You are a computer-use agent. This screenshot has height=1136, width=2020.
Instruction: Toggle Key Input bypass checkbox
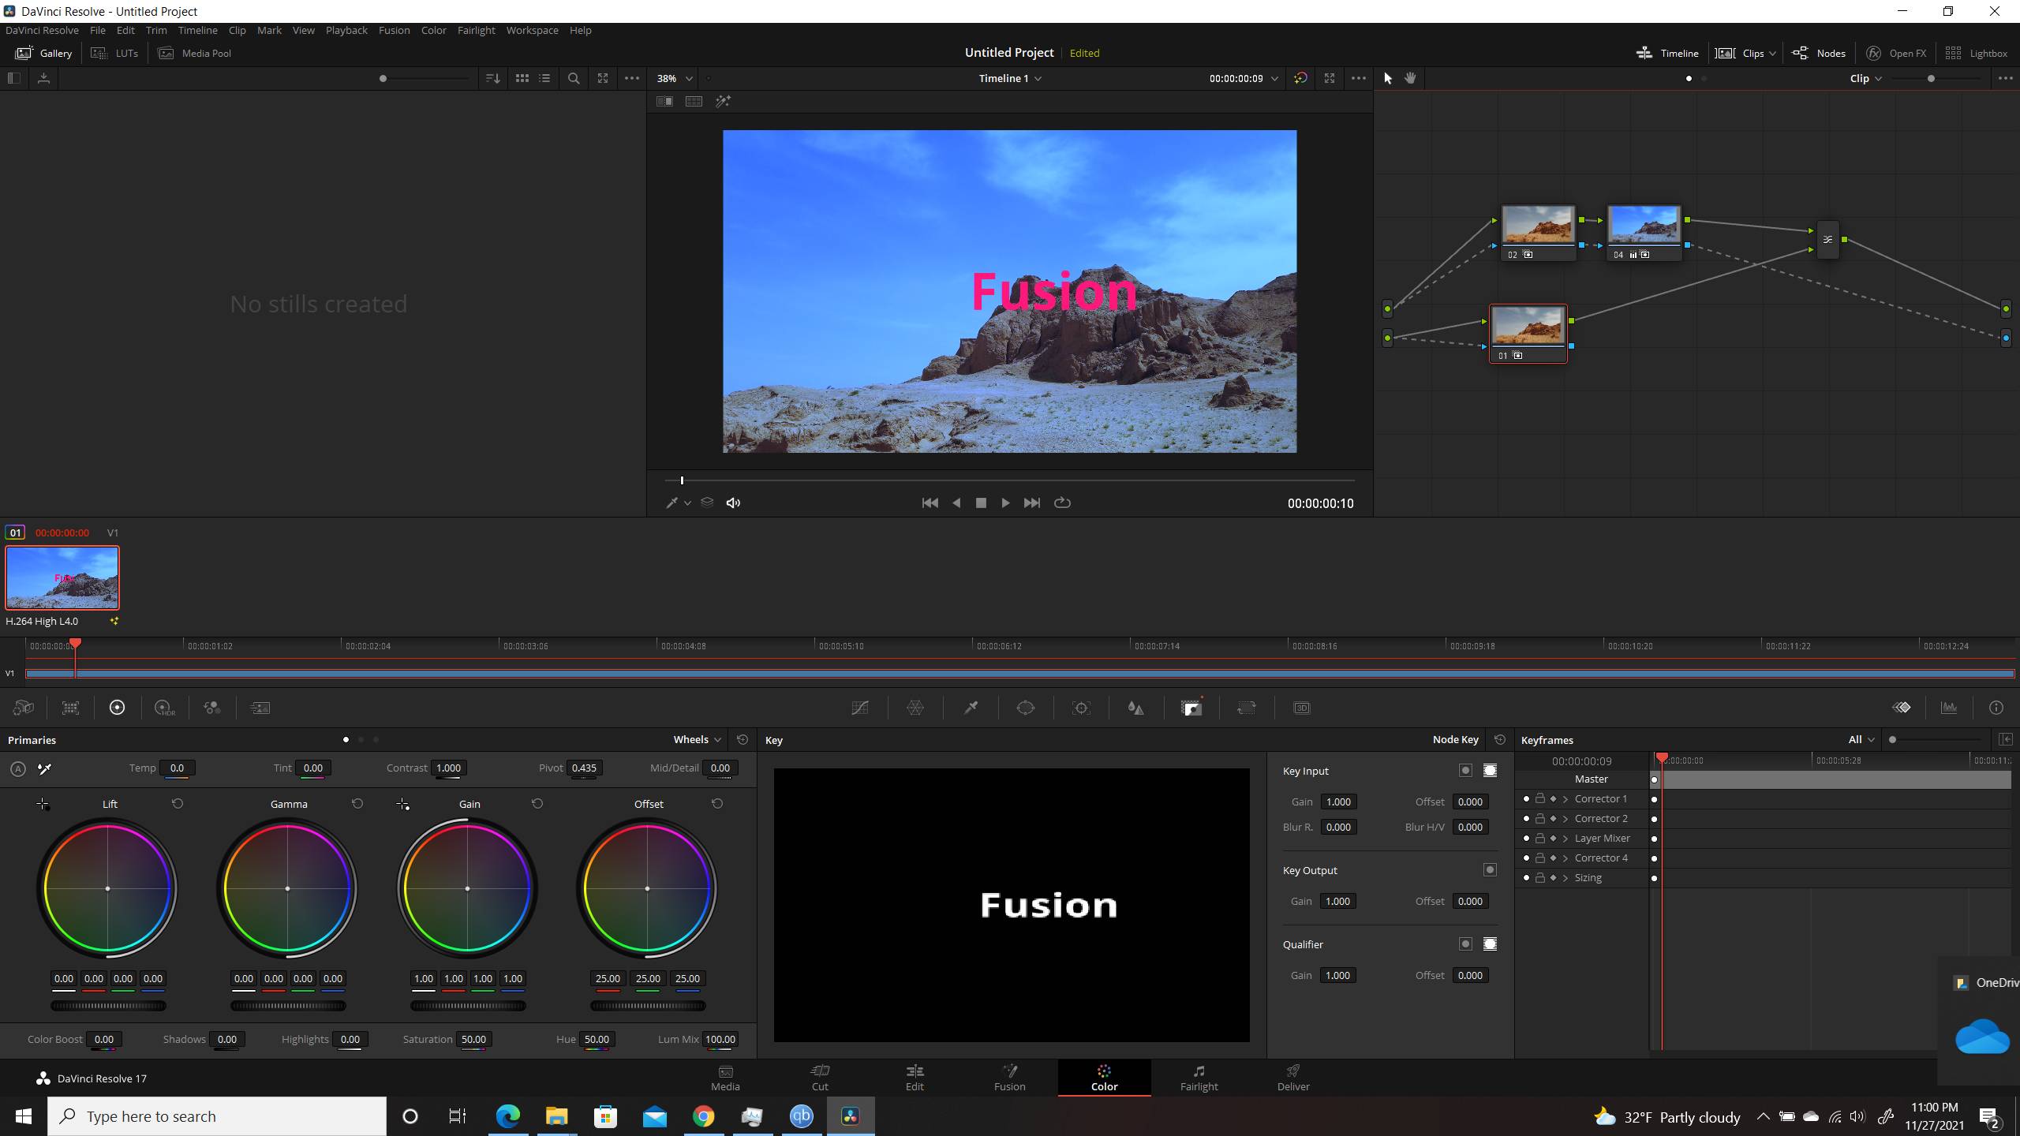click(1465, 770)
